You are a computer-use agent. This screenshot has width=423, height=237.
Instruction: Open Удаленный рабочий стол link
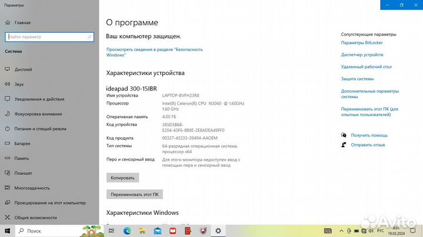tap(366, 67)
